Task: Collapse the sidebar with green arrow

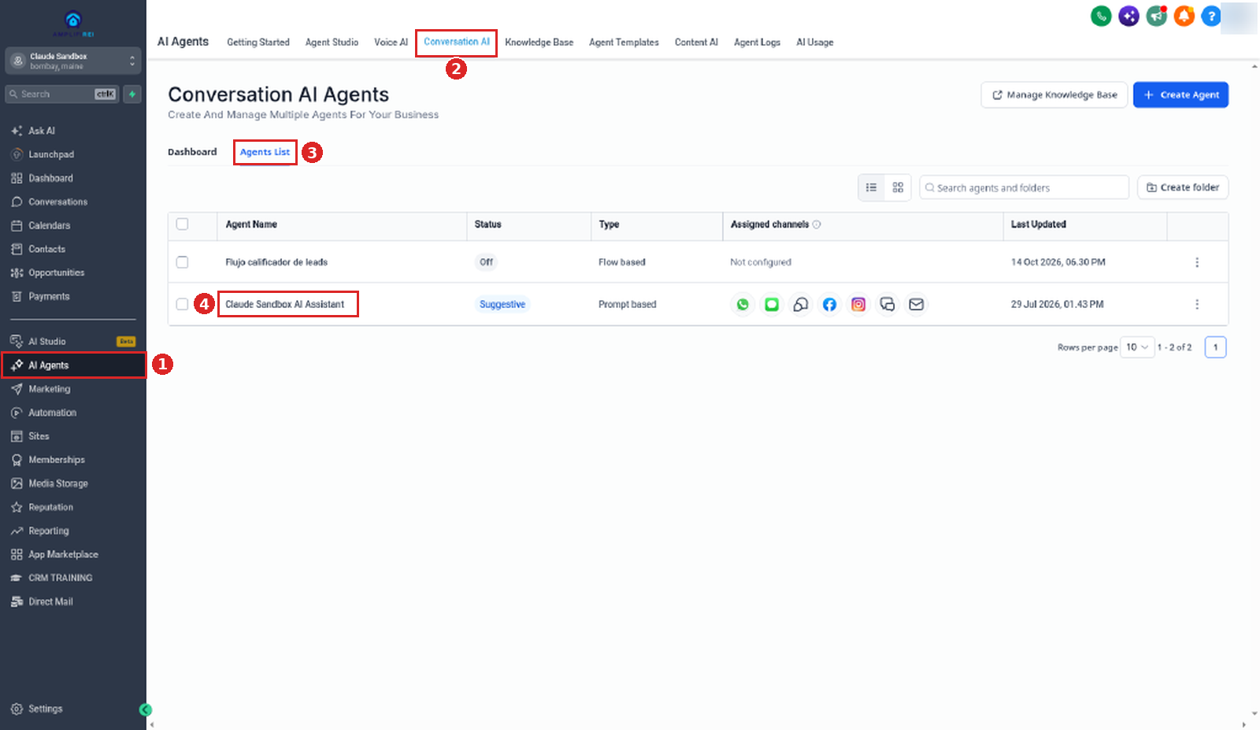Action: click(145, 710)
